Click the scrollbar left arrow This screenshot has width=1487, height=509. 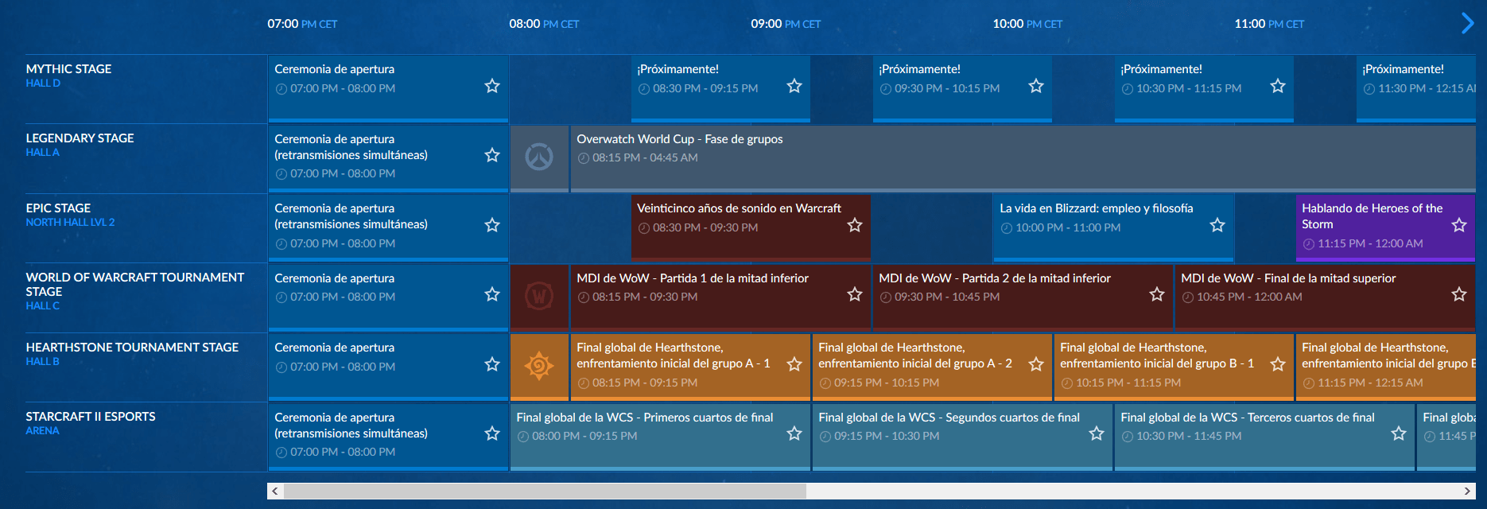point(275,491)
